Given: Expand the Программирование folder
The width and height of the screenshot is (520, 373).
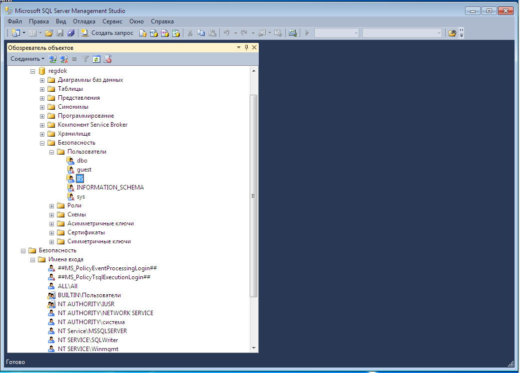Looking at the screenshot, I should [x=42, y=116].
